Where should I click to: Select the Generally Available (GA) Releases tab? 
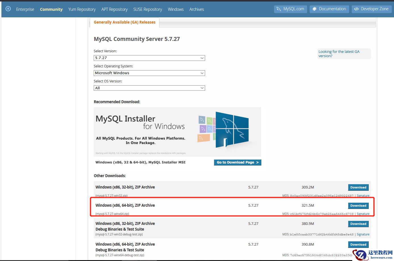[x=124, y=22]
